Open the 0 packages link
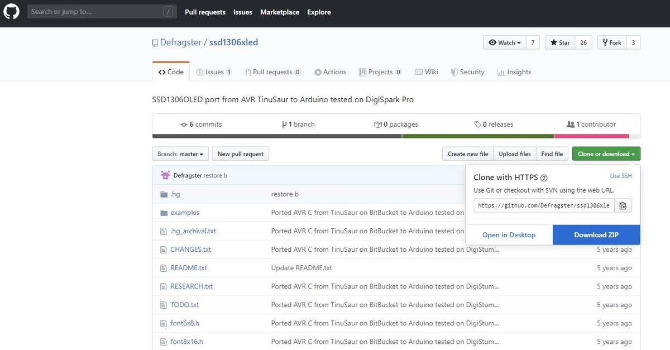Viewport: 670px width, 350px height. (x=396, y=124)
